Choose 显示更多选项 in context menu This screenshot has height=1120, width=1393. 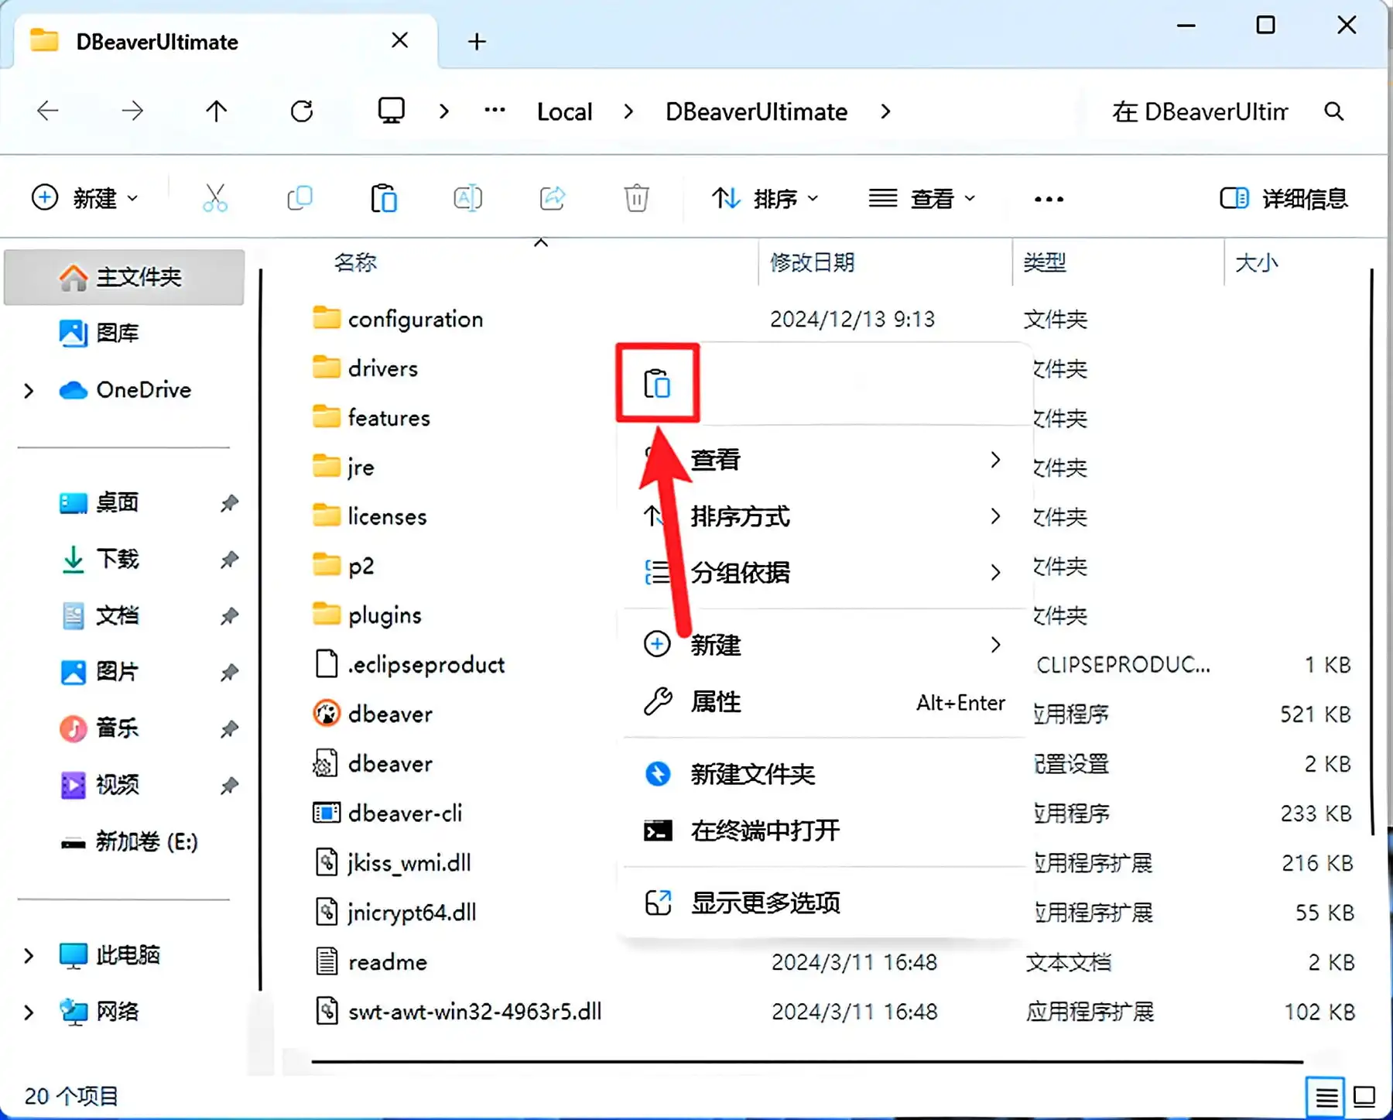(824, 903)
